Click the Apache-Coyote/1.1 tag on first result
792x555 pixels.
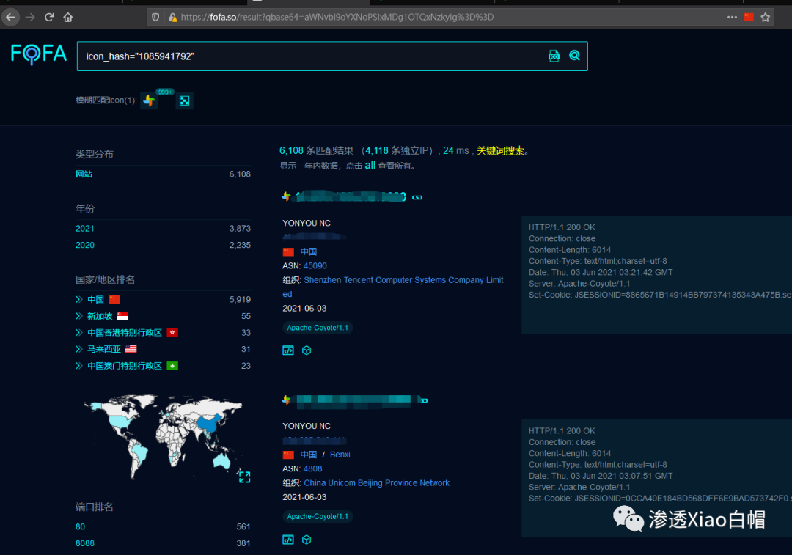click(x=318, y=328)
